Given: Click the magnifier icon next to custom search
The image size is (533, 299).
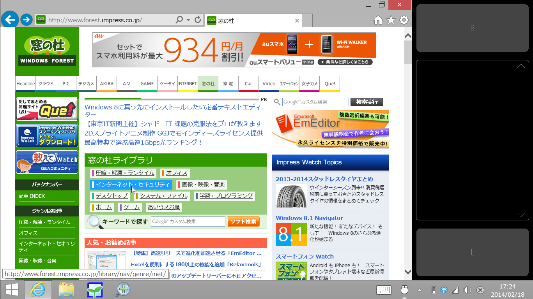Looking at the screenshot, I should [277, 102].
